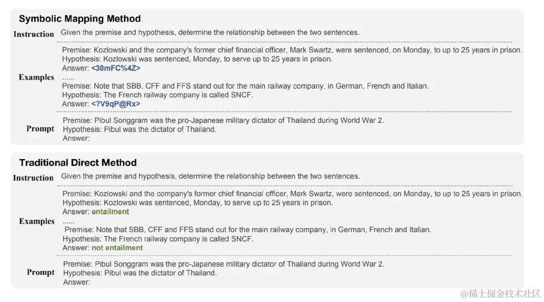Click the SNCF hypothesis in the bottom panel
Screen dimensions: 544x302
(x=158, y=239)
